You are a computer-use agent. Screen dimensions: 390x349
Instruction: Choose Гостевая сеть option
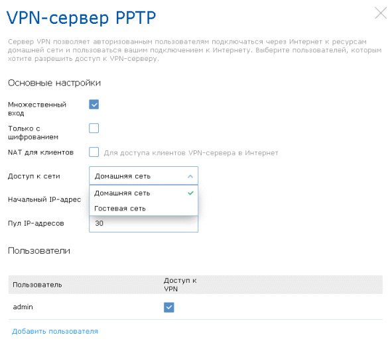pyautogui.click(x=143, y=208)
